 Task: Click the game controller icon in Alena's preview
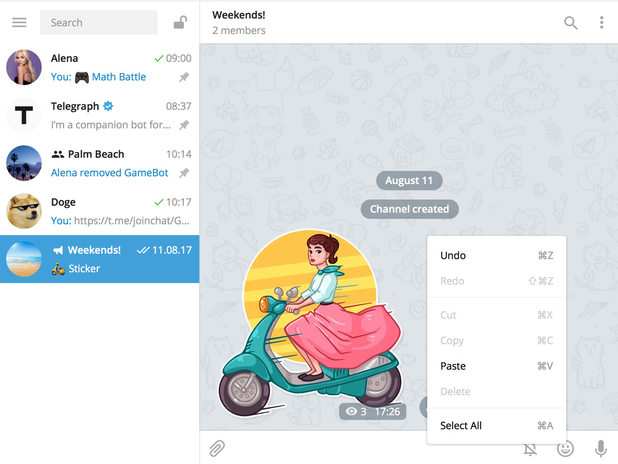[81, 77]
